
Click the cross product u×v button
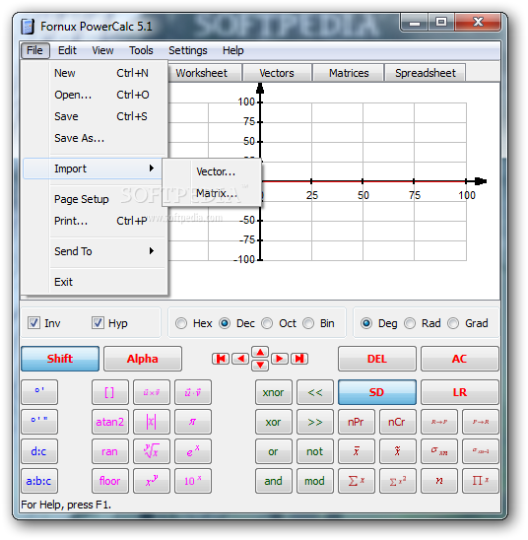[152, 392]
